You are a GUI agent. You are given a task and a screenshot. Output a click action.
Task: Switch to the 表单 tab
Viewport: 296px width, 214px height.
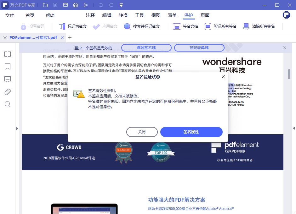[172, 15]
